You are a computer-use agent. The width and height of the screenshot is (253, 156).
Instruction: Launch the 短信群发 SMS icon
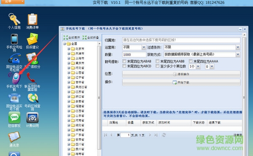pyautogui.click(x=14, y=118)
